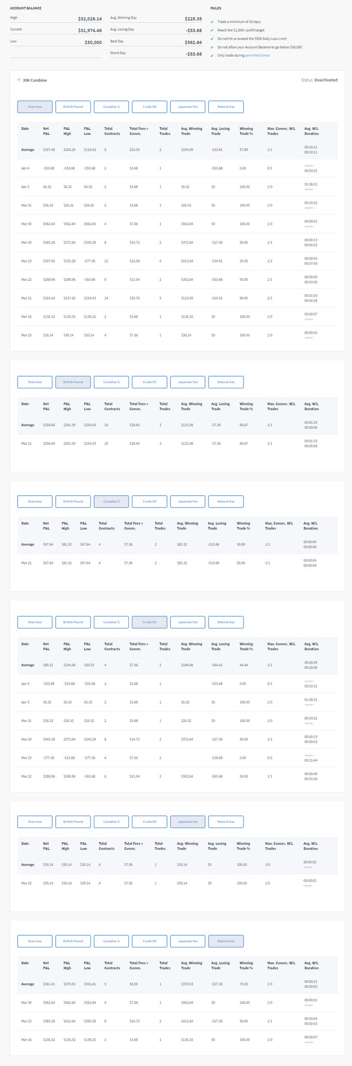This screenshot has height=1066, width=352.
Task: Select the highlighted British Pound tab
Action: [x=73, y=382]
